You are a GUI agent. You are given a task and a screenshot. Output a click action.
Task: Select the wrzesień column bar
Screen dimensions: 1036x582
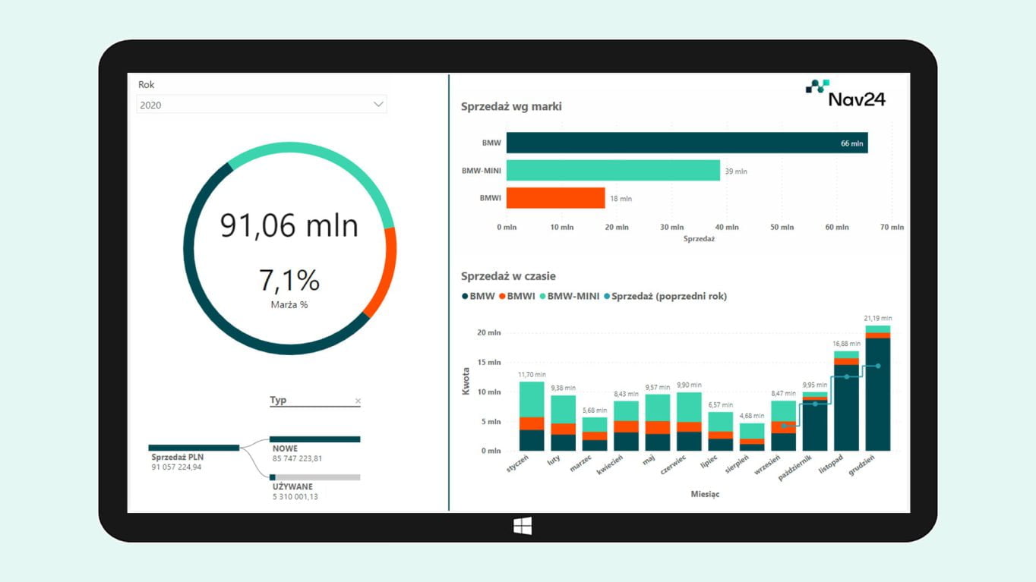[x=783, y=426]
